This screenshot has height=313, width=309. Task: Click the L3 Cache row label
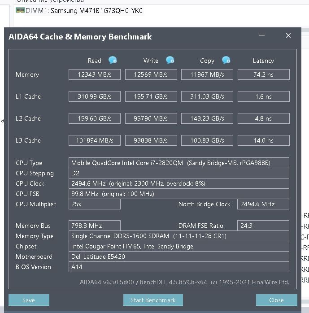point(28,140)
